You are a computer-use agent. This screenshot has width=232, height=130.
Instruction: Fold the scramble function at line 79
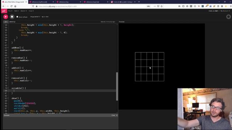point(8,88)
